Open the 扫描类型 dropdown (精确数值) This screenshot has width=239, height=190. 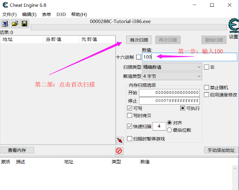(x=172, y=67)
